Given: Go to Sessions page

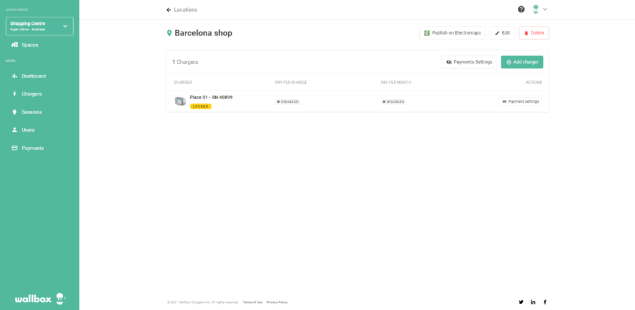Looking at the screenshot, I should coord(31,112).
